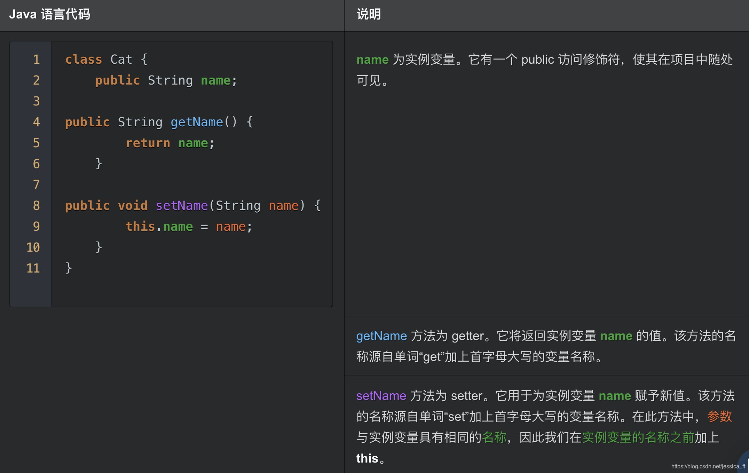The height and width of the screenshot is (473, 749).
Task: Click the purple "setName" label in explanation
Action: point(381,396)
